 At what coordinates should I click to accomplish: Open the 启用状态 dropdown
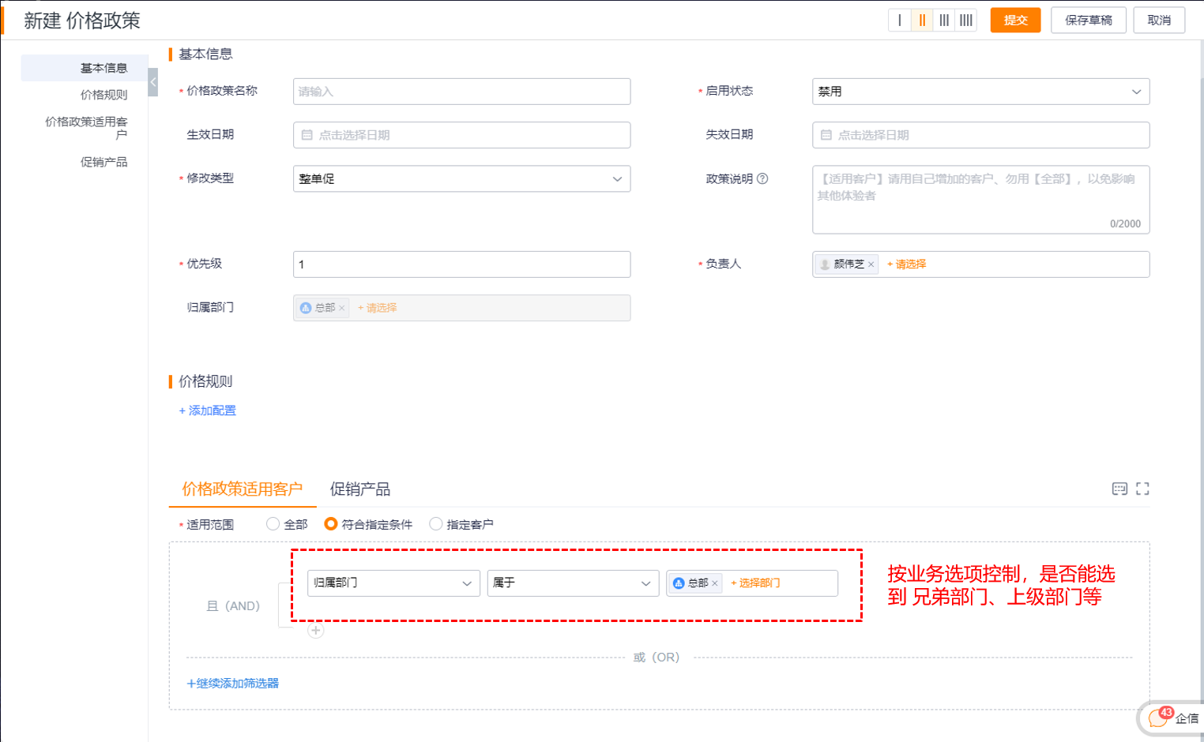tap(980, 92)
